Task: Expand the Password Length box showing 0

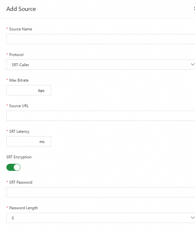Action: point(96,218)
